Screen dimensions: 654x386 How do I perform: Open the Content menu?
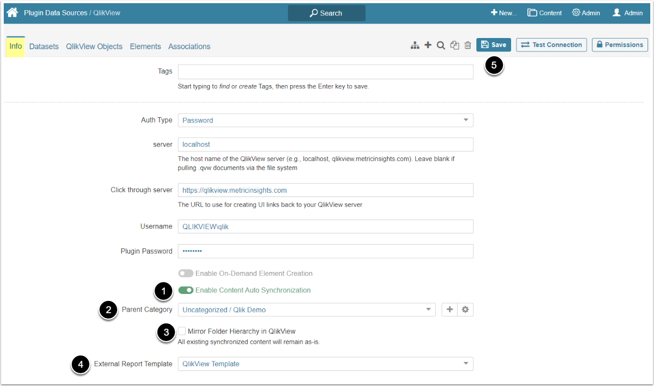point(545,13)
